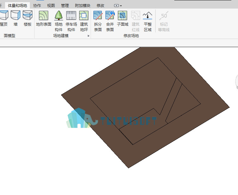Click the navigation wheel at view edge
The width and height of the screenshot is (238, 195).
click(236, 82)
